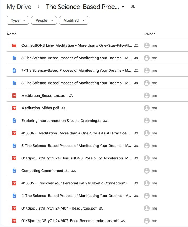The width and height of the screenshot is (188, 227).
Task: Open the People filter dropdown
Action: pos(44,20)
